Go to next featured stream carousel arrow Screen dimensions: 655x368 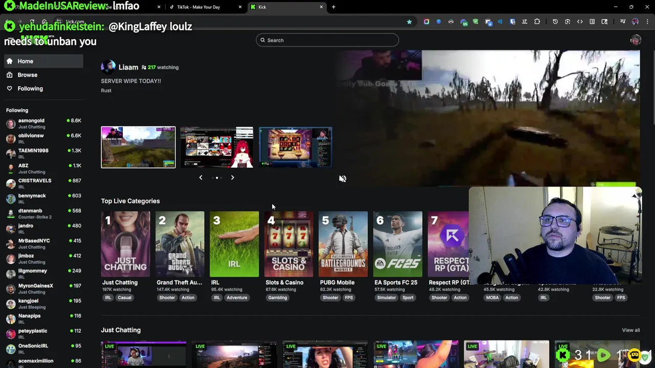click(x=232, y=178)
